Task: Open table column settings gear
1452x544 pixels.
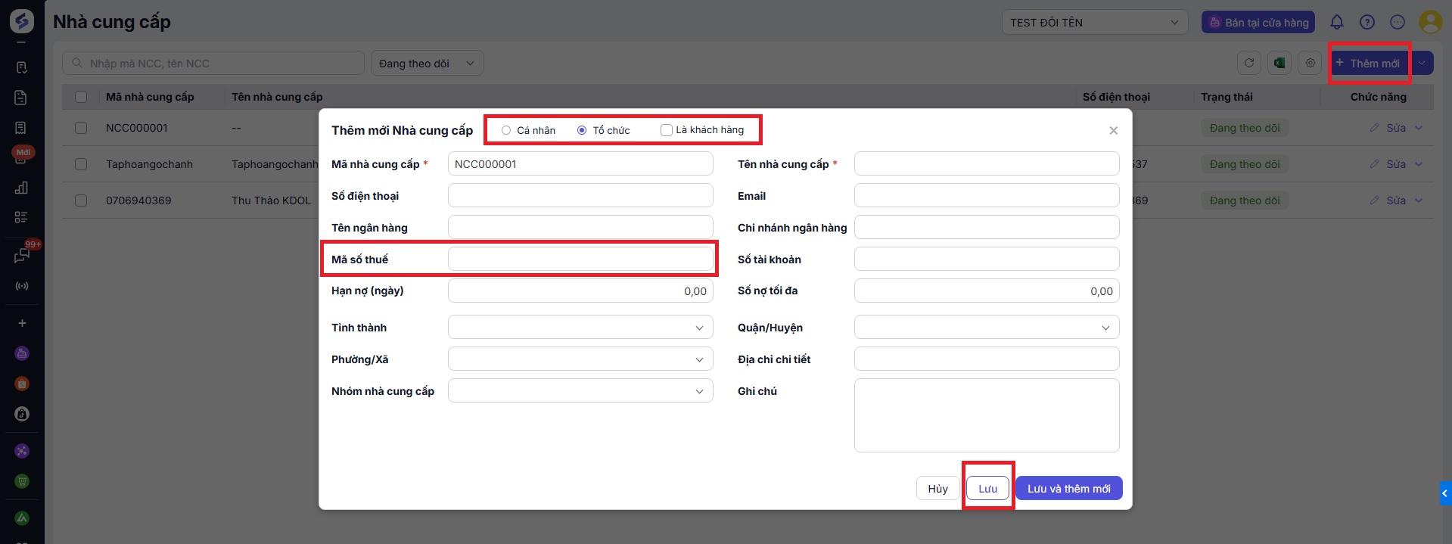Action: click(x=1310, y=63)
